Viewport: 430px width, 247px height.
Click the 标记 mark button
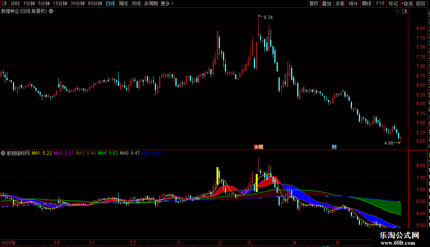point(393,3)
